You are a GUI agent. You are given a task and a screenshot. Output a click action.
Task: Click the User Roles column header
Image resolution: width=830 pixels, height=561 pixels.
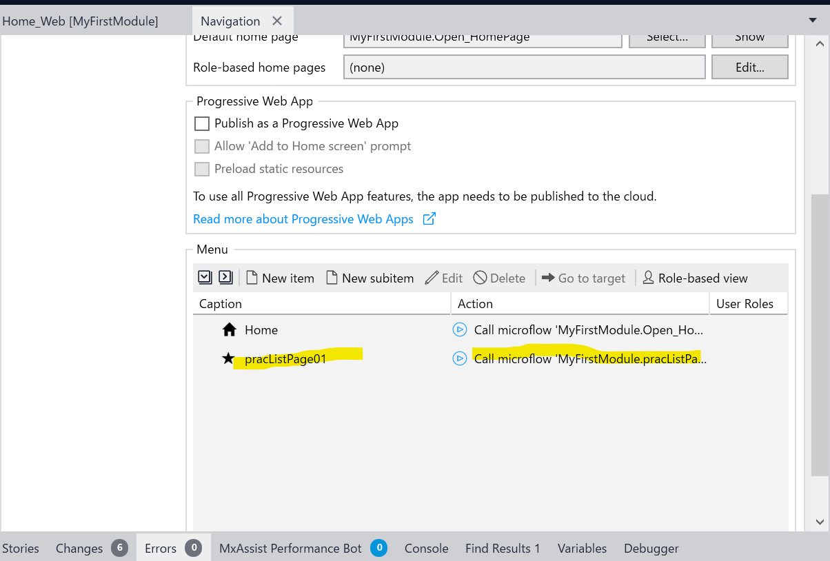click(749, 303)
